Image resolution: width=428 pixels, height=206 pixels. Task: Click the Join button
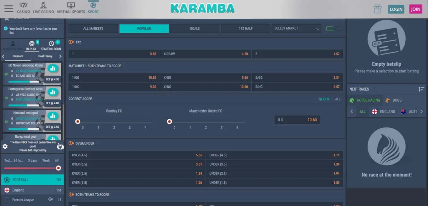(415, 9)
